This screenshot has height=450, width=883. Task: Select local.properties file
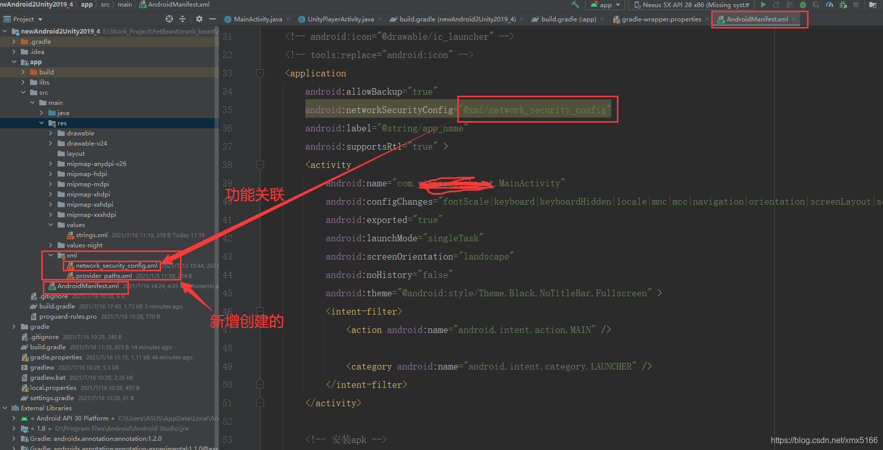[x=53, y=388]
